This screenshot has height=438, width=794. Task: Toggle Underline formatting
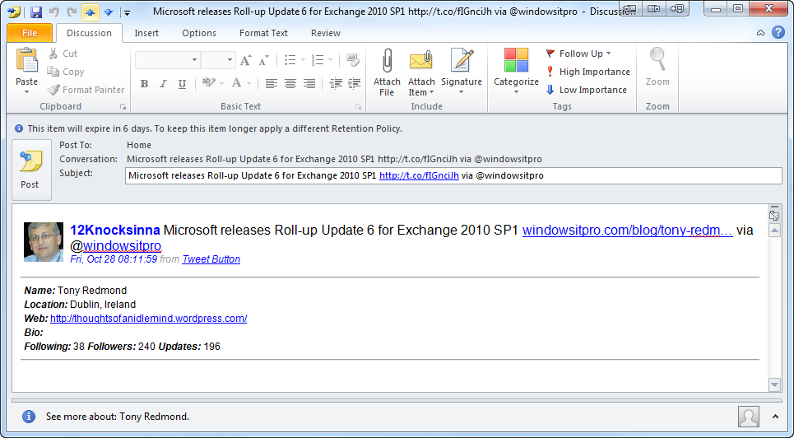[182, 84]
